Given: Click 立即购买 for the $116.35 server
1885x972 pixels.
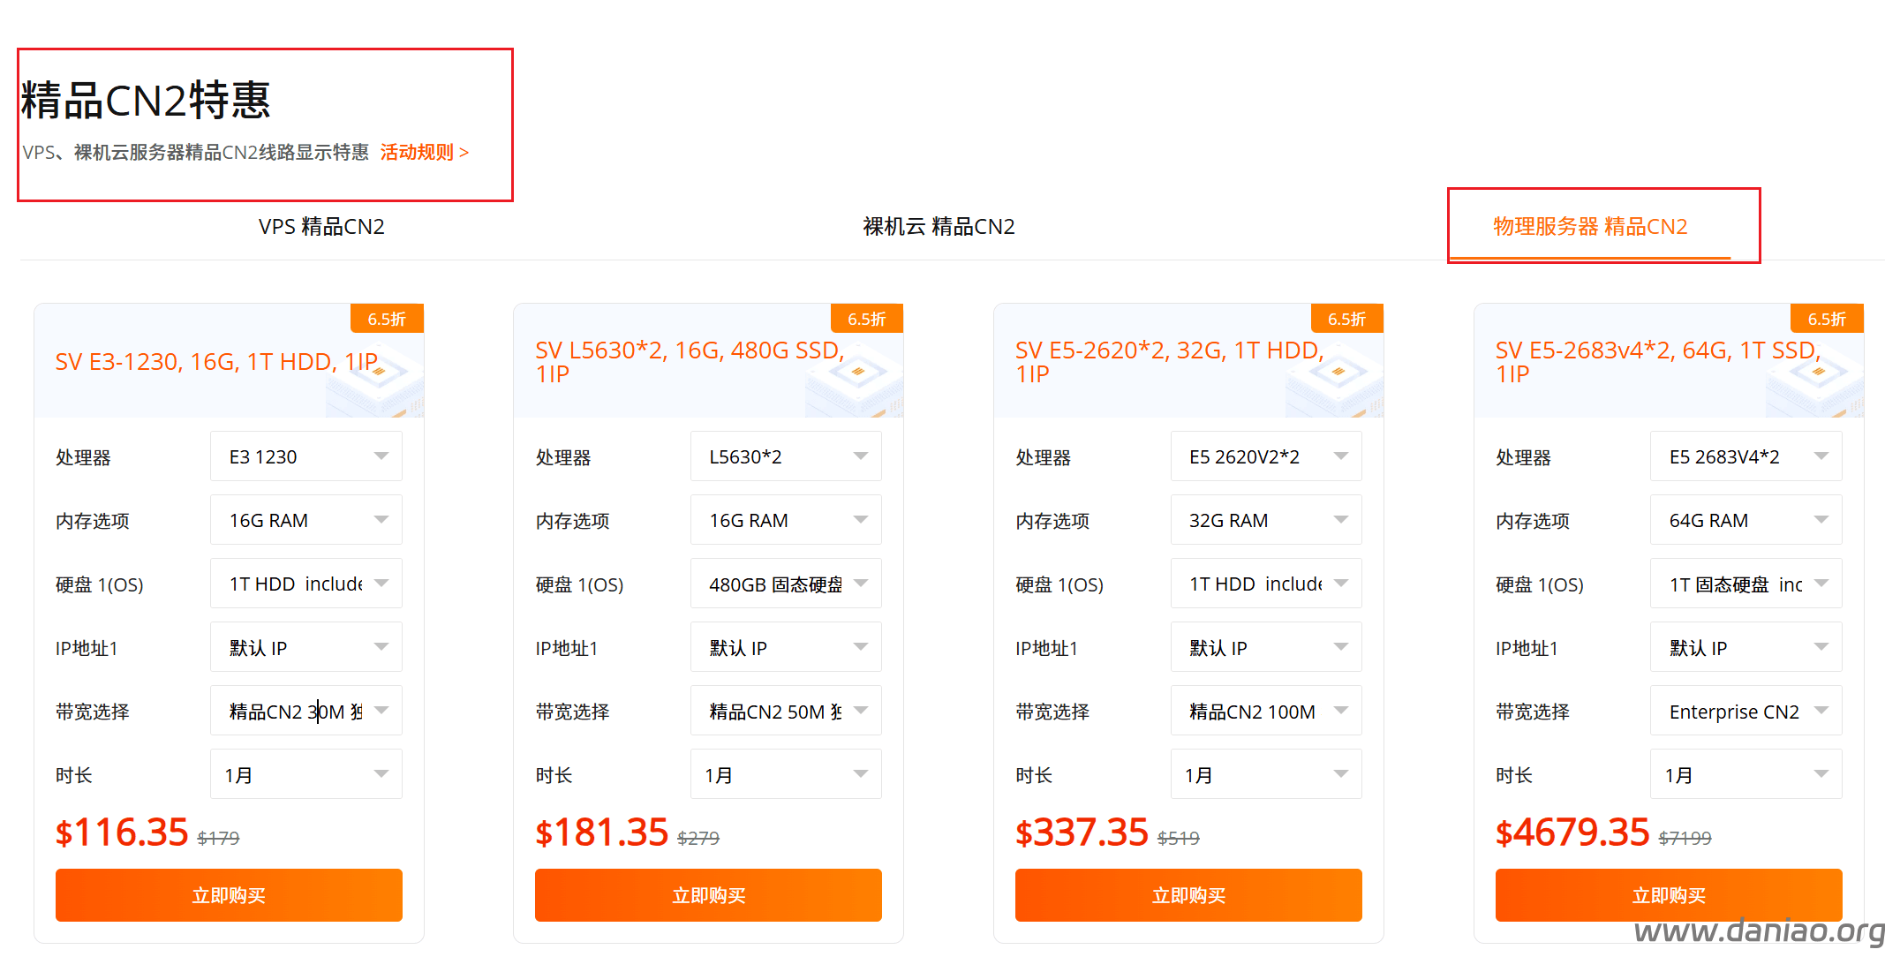Looking at the screenshot, I should coord(229,895).
